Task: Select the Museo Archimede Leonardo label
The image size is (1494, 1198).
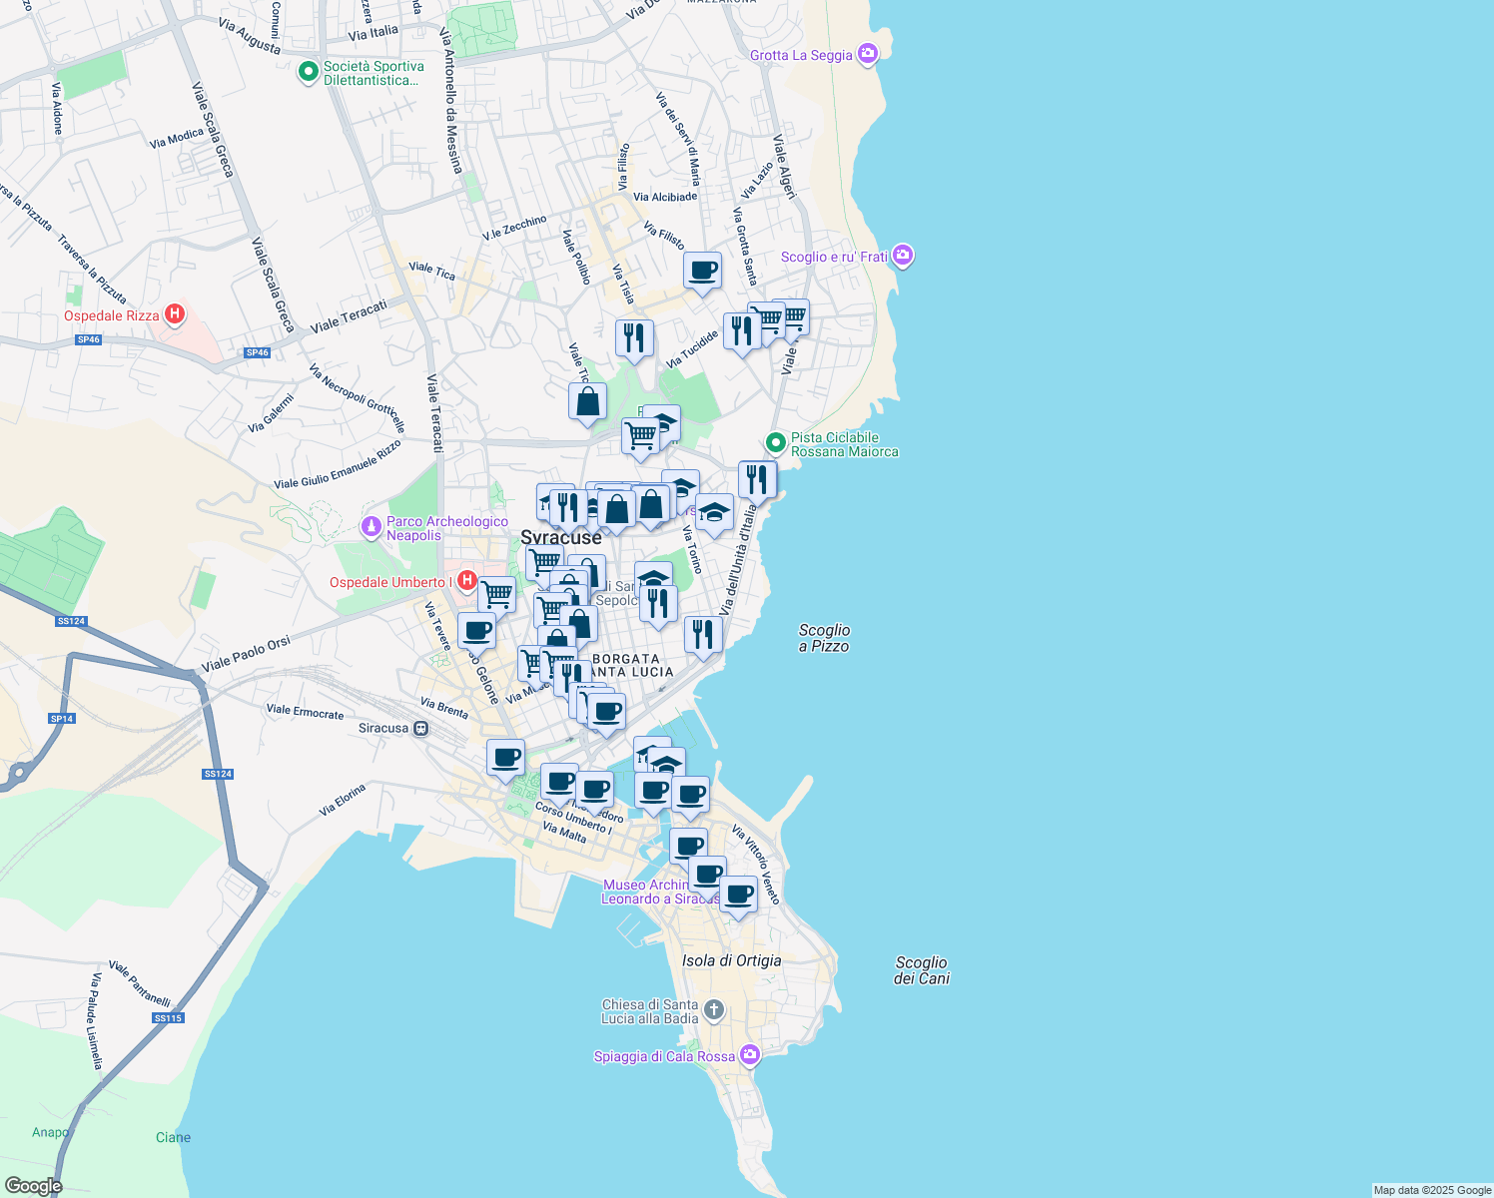Action: [x=647, y=892]
